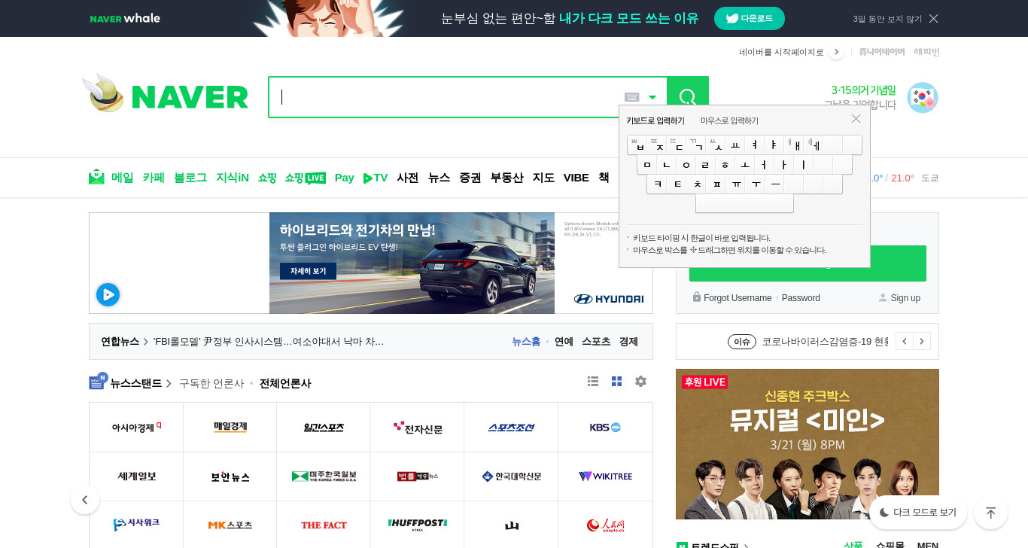
Task: Click '3일 동안 보지 않기' link
Action: coord(887,19)
